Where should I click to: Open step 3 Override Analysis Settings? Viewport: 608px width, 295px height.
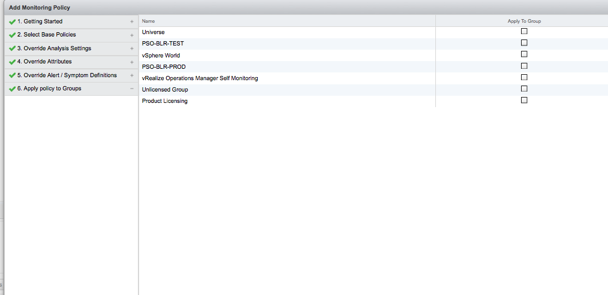(x=57, y=48)
